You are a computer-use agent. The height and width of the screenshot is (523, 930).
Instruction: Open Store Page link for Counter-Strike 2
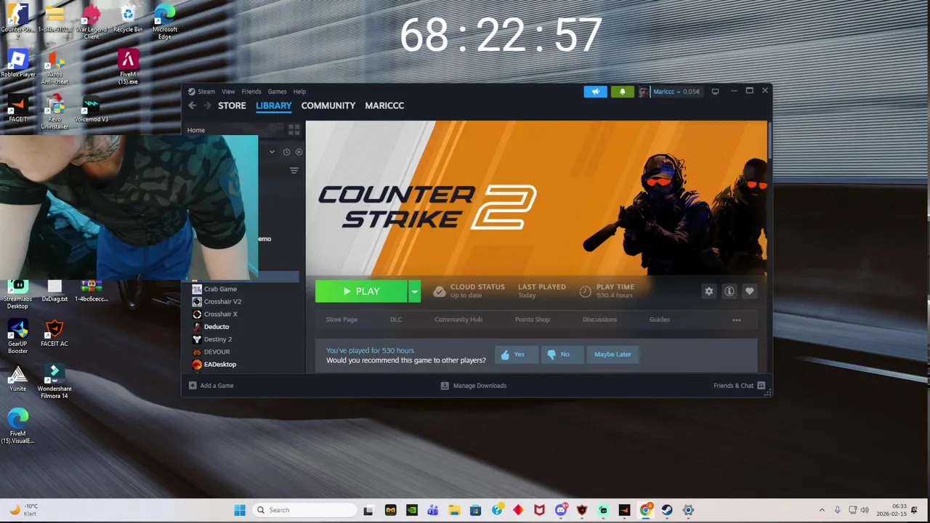341,320
